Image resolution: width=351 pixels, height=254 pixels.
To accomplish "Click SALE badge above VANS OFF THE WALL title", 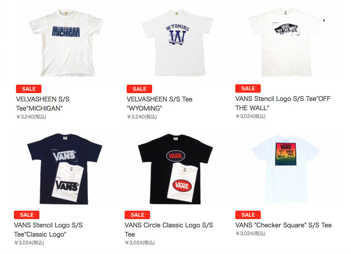I will [248, 89].
